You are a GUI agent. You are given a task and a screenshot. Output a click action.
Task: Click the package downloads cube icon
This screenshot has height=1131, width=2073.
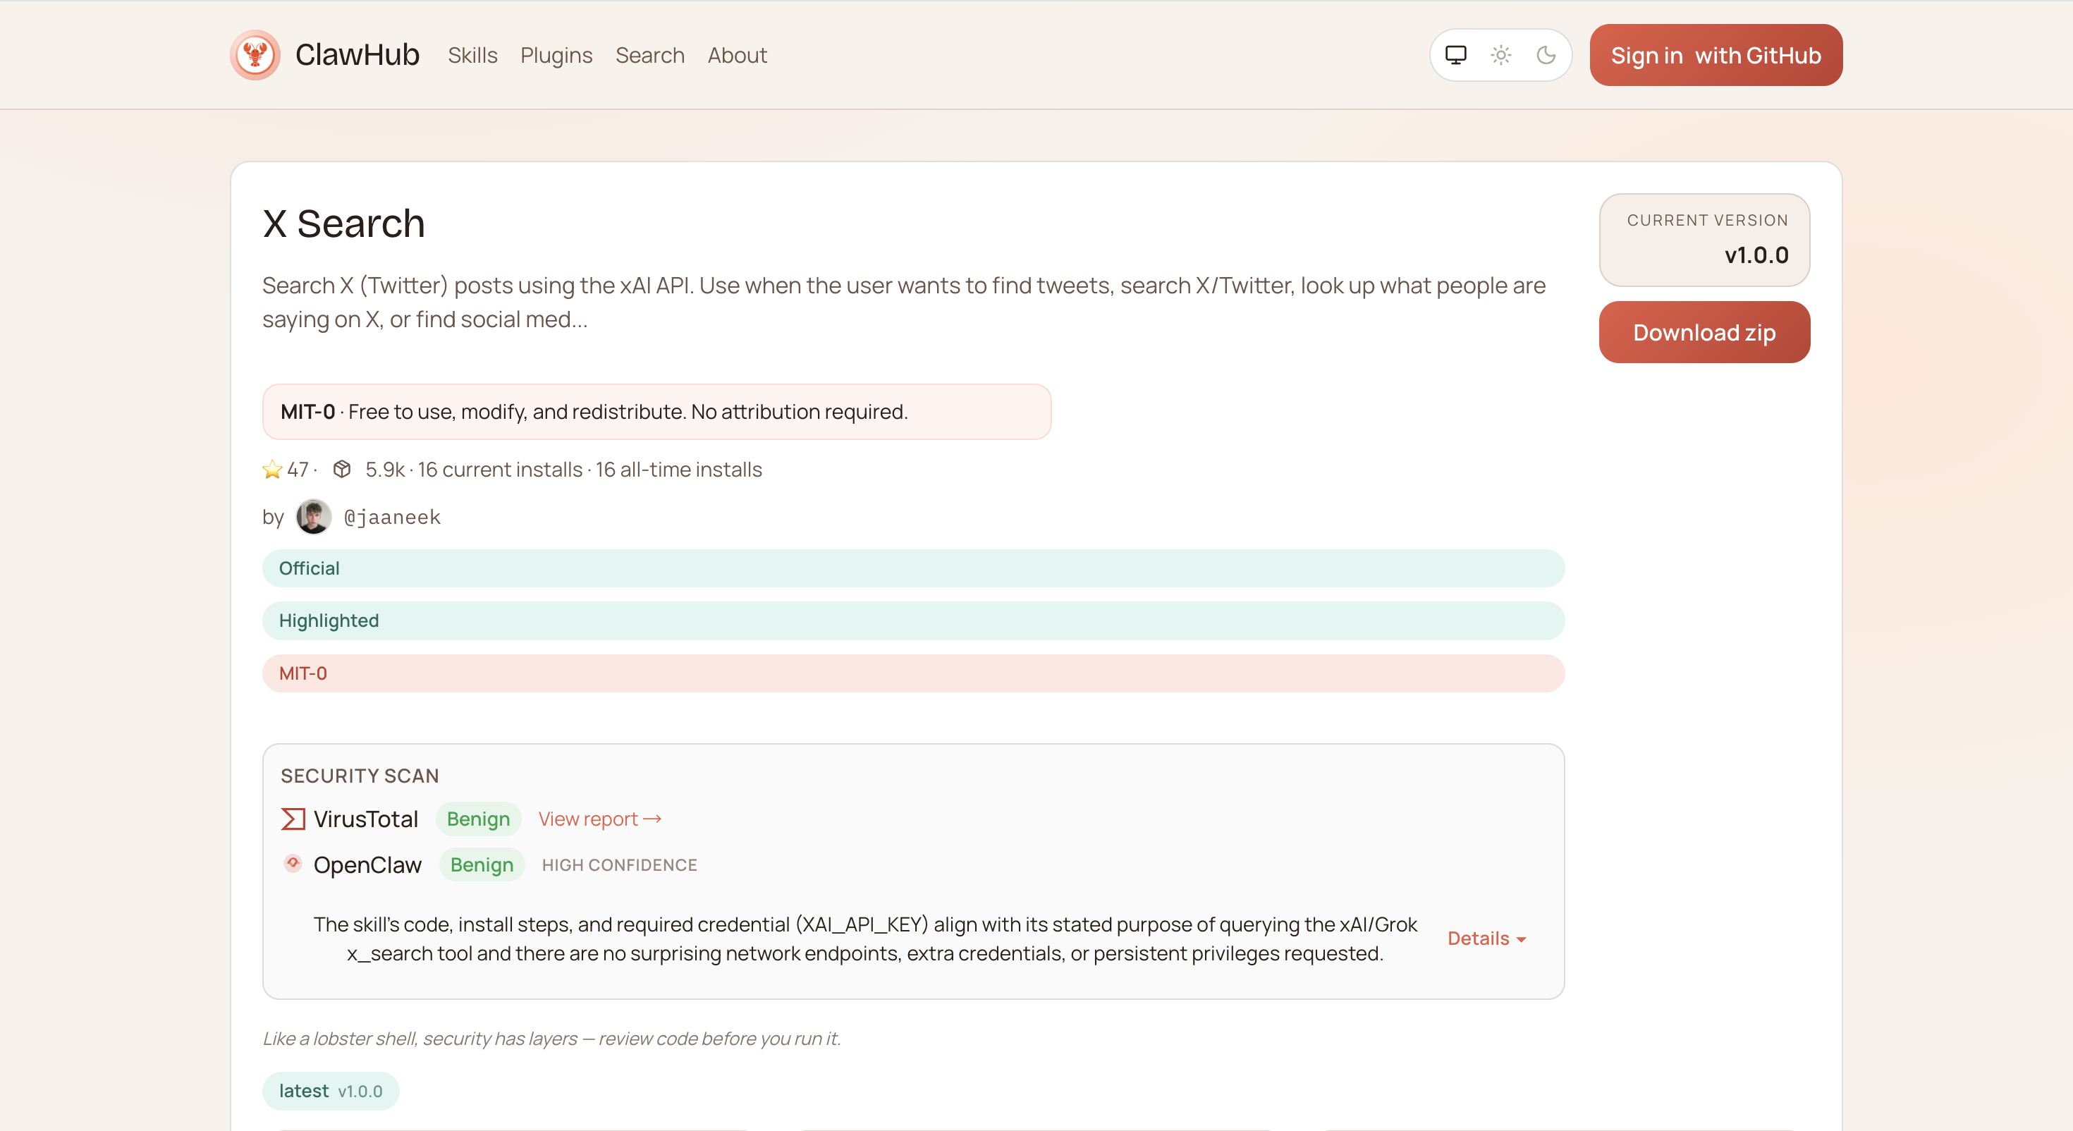tap(342, 470)
